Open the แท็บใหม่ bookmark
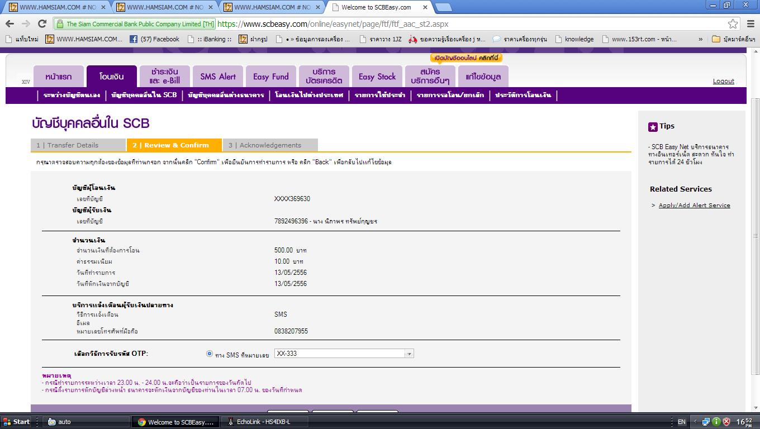This screenshot has width=760, height=429. pyautogui.click(x=22, y=39)
